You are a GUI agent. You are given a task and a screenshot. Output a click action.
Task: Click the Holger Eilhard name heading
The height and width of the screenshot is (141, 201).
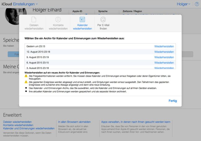coord(47,10)
